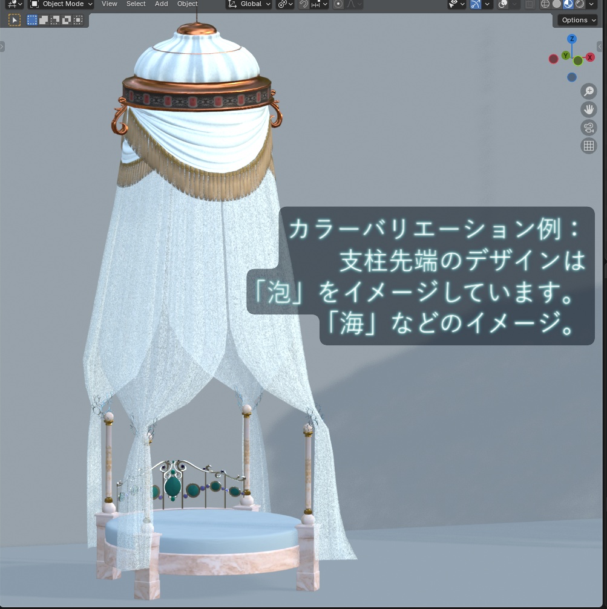
Task: Open the View menu
Action: (x=109, y=4)
